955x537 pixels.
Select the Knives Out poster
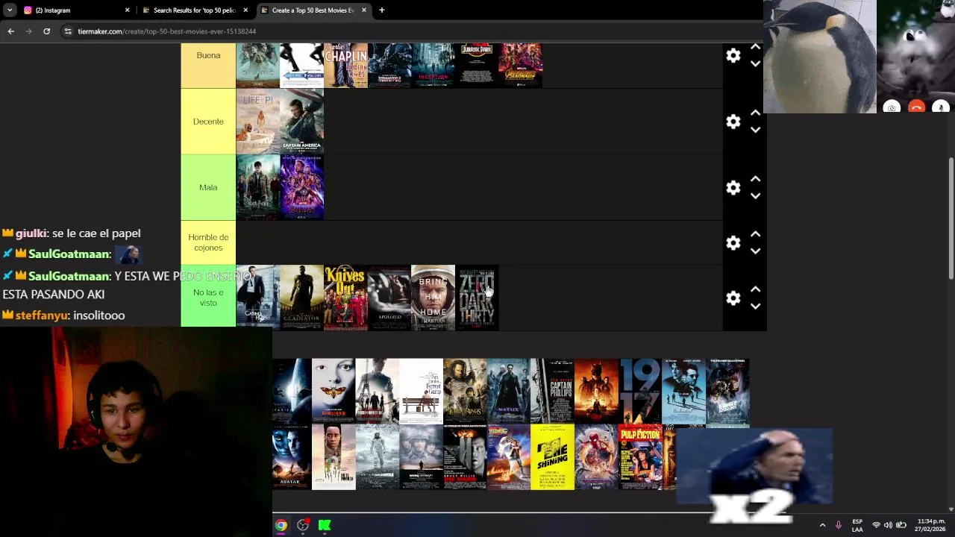pyautogui.click(x=345, y=298)
